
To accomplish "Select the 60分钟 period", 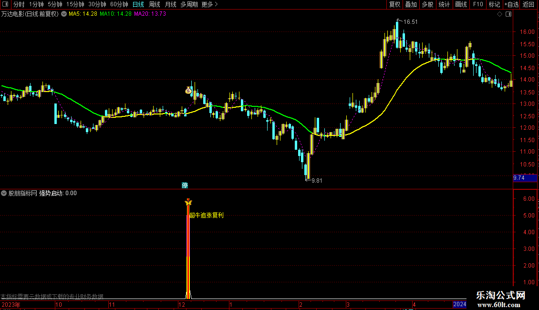I will (119, 4).
